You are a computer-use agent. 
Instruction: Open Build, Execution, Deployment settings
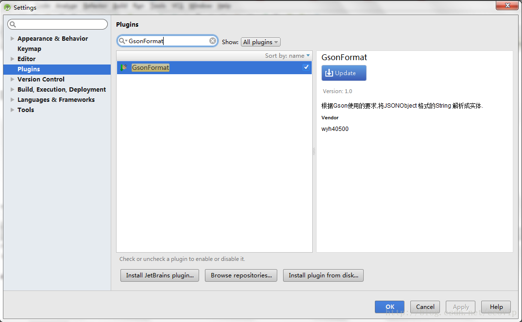tap(62, 89)
